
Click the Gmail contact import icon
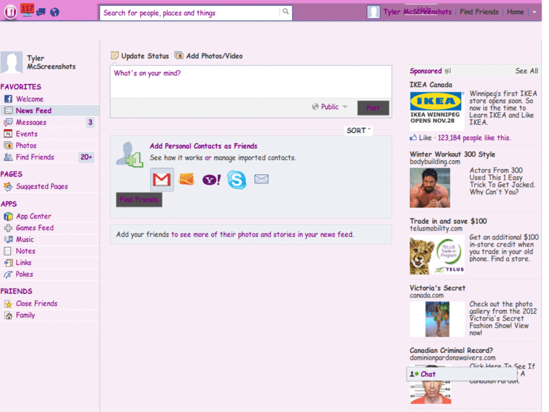[162, 179]
